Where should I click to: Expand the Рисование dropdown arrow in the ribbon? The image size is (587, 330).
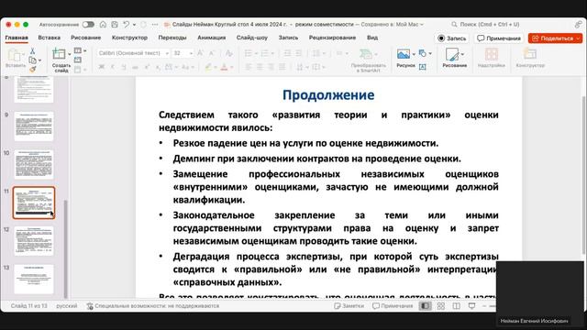(x=462, y=55)
